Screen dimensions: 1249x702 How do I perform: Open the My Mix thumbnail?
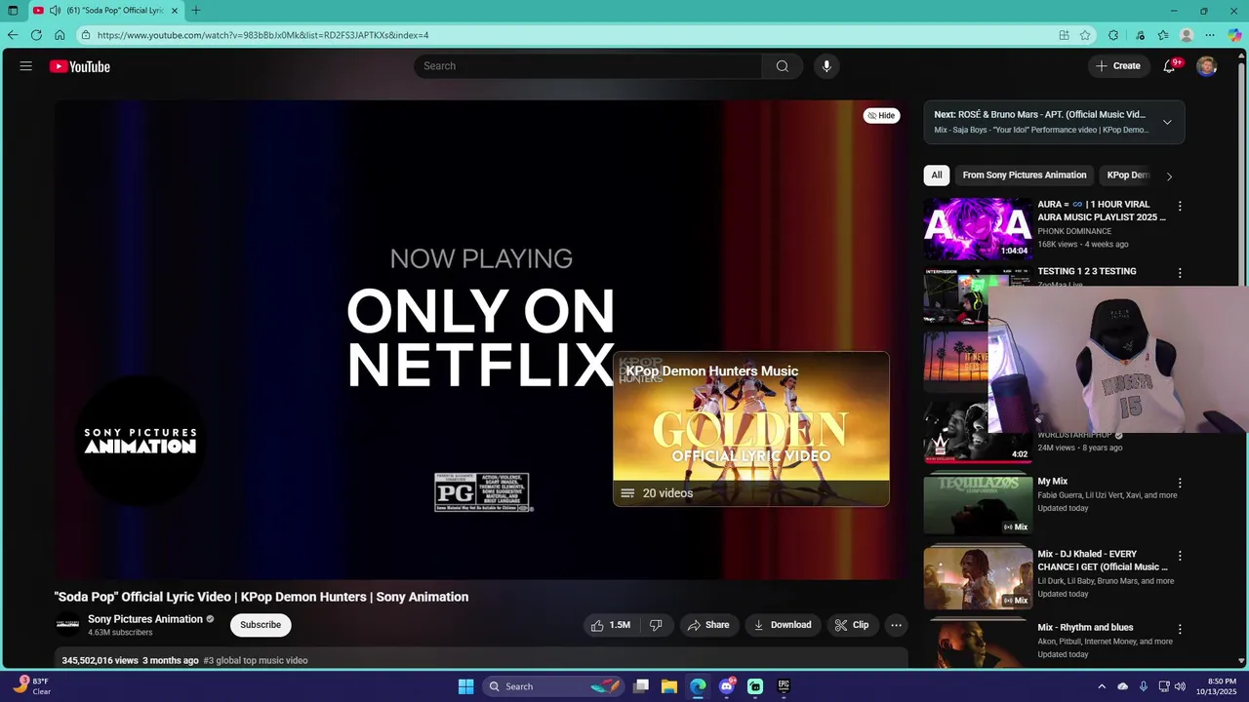tap(978, 504)
